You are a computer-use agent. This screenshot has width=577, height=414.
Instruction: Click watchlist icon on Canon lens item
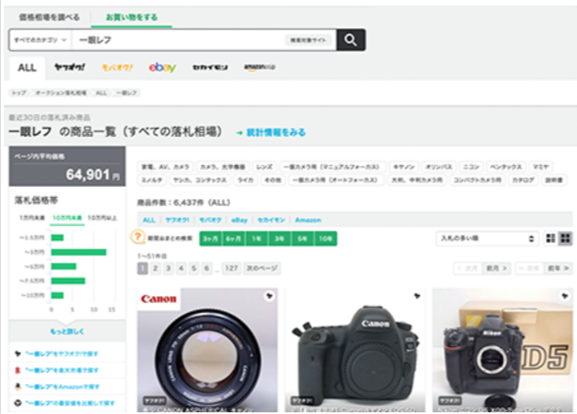click(269, 297)
